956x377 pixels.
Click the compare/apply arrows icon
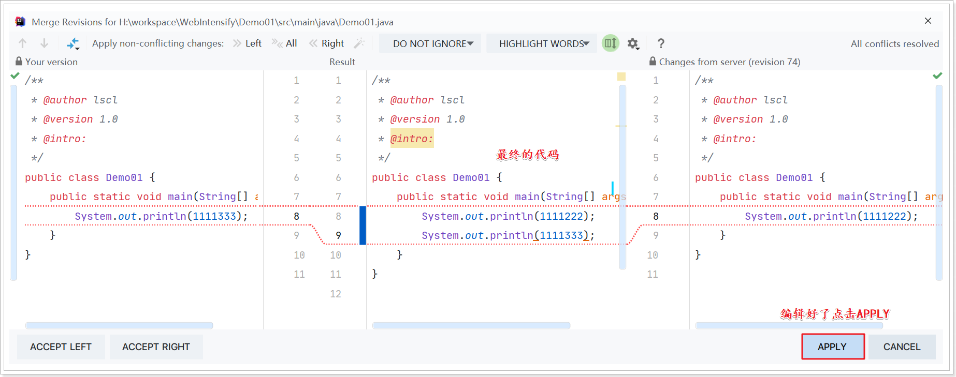coord(73,43)
